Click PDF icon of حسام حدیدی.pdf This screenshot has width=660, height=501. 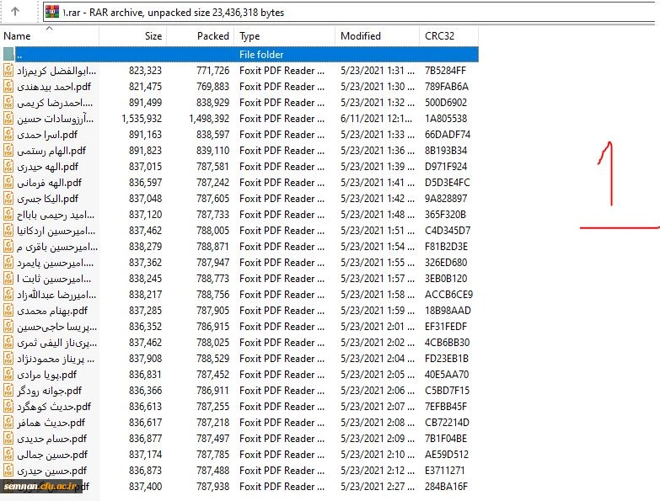[8, 439]
